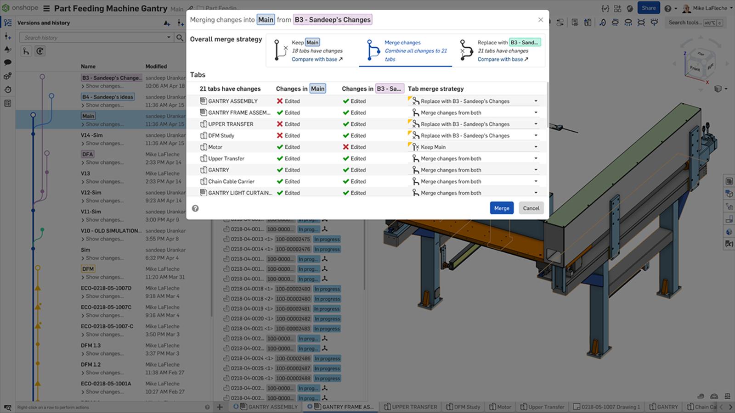Click the branch graph filter icon
This screenshot has width=735, height=413.
pyautogui.click(x=26, y=51)
